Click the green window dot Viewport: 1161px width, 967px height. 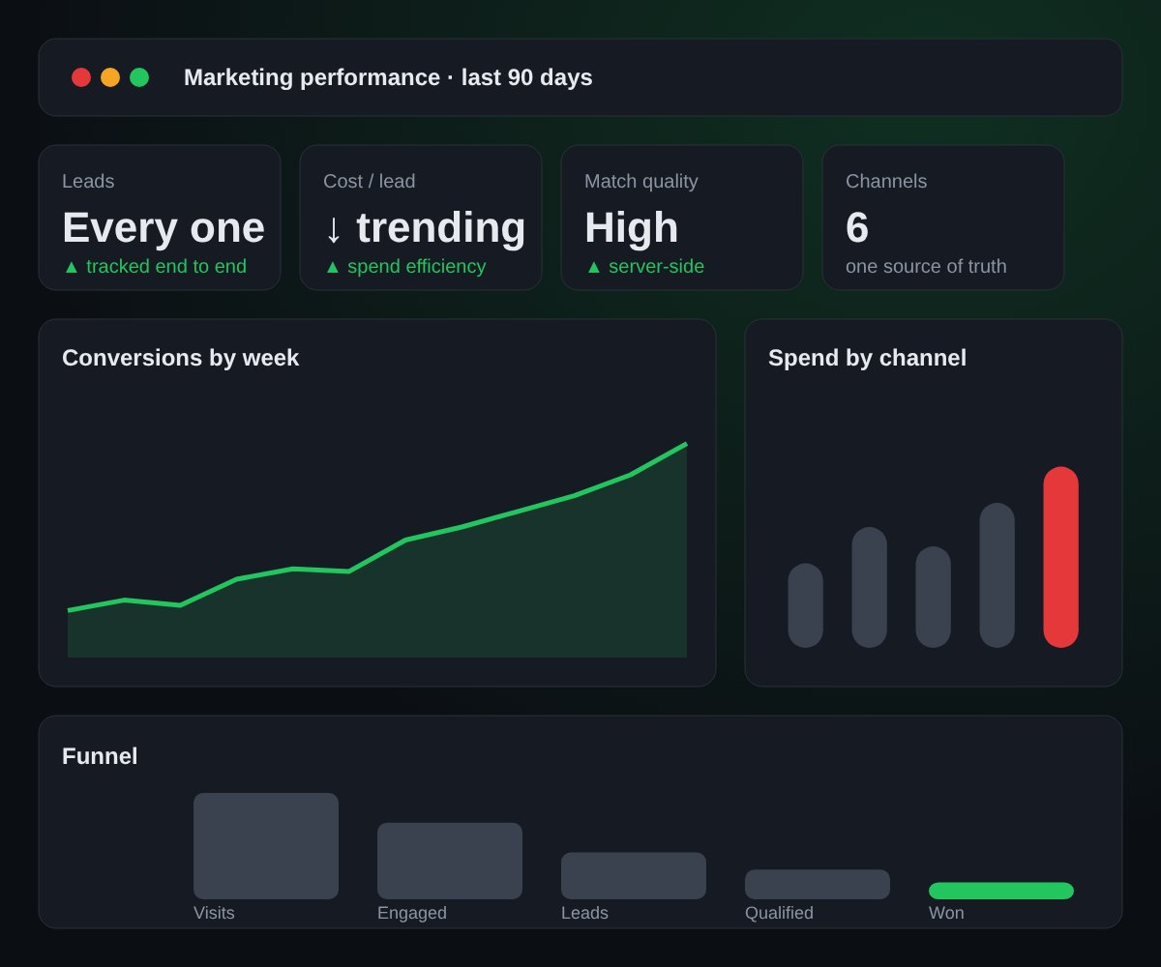point(139,77)
